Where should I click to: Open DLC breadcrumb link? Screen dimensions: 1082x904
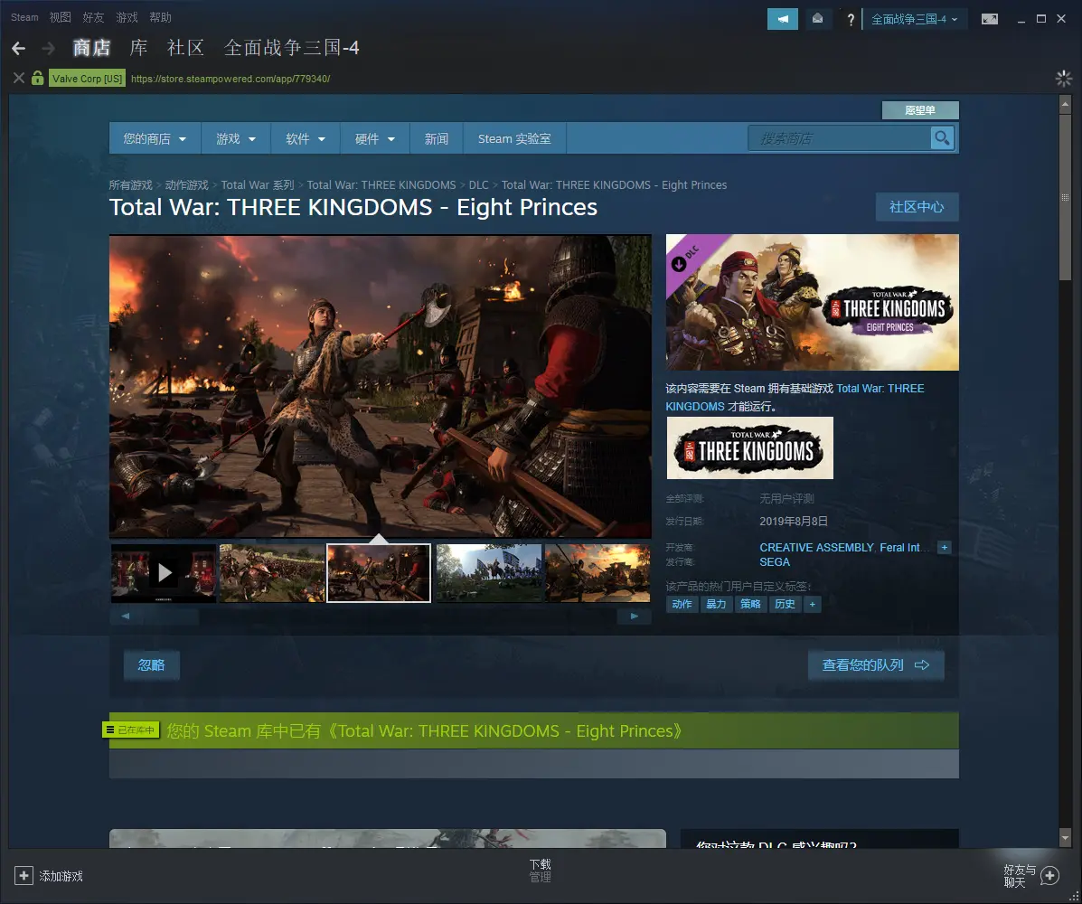[478, 185]
